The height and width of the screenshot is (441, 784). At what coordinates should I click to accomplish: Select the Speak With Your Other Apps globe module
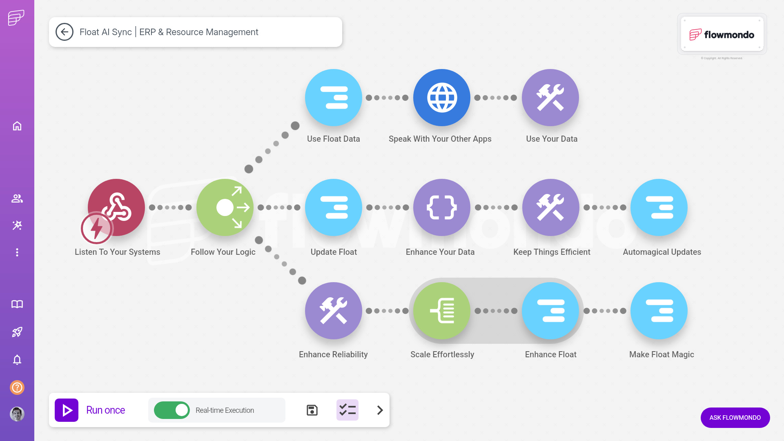pyautogui.click(x=442, y=98)
